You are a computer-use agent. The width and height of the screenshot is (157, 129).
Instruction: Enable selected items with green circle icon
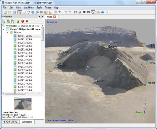pyautogui.click(x=18, y=21)
